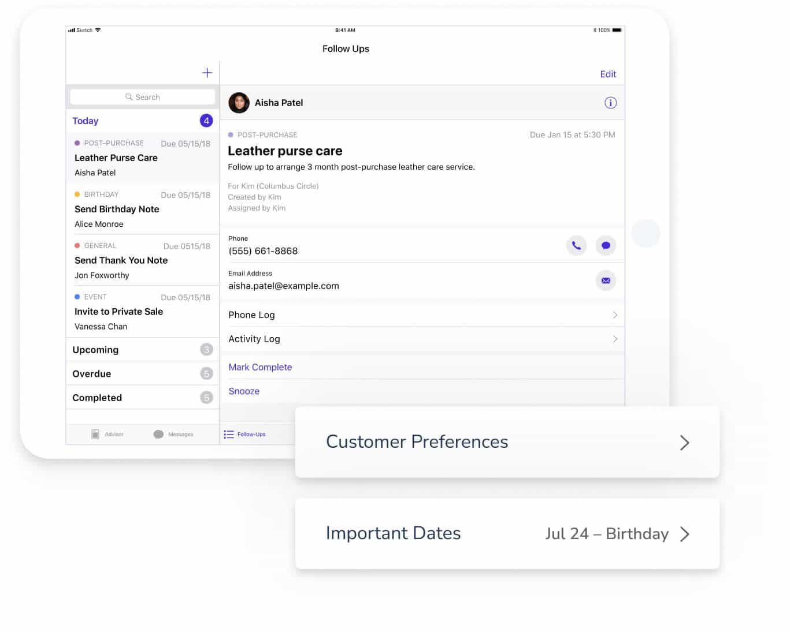Click Aisha Patel's profile photo

(239, 103)
